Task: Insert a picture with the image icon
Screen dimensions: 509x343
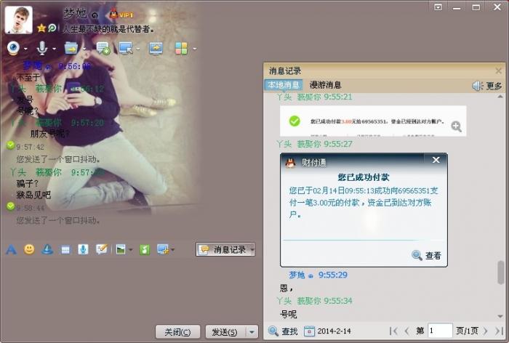Action: [121, 249]
